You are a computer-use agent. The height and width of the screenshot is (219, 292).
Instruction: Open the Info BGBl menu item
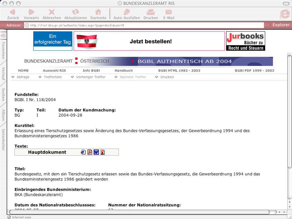click(91, 71)
